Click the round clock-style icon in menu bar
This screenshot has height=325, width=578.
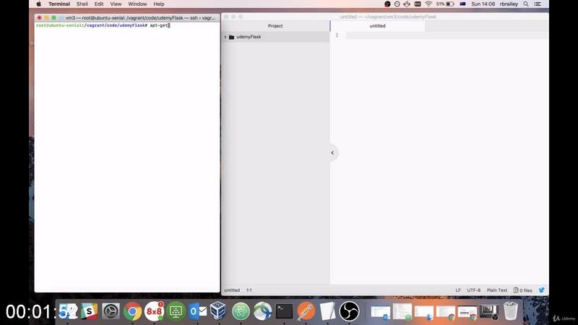397,4
